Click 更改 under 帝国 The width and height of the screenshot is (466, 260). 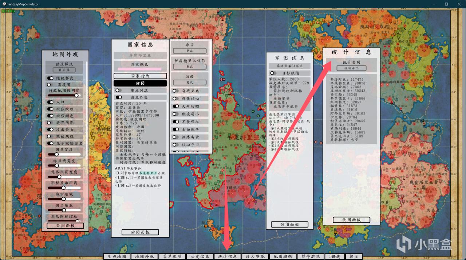click(x=190, y=51)
